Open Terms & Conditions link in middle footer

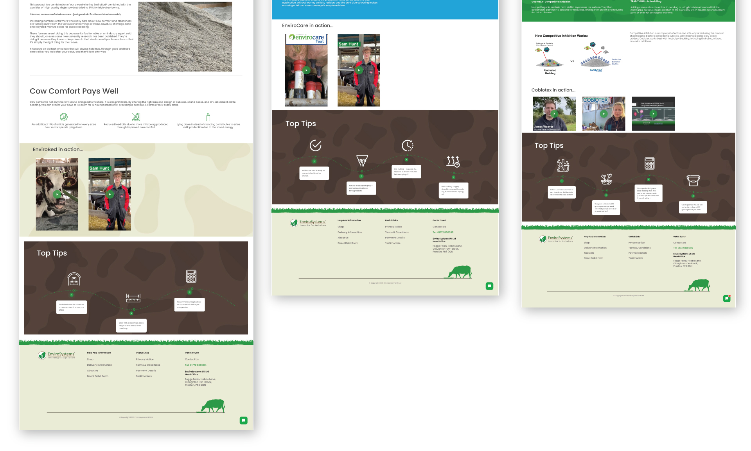pos(397,232)
